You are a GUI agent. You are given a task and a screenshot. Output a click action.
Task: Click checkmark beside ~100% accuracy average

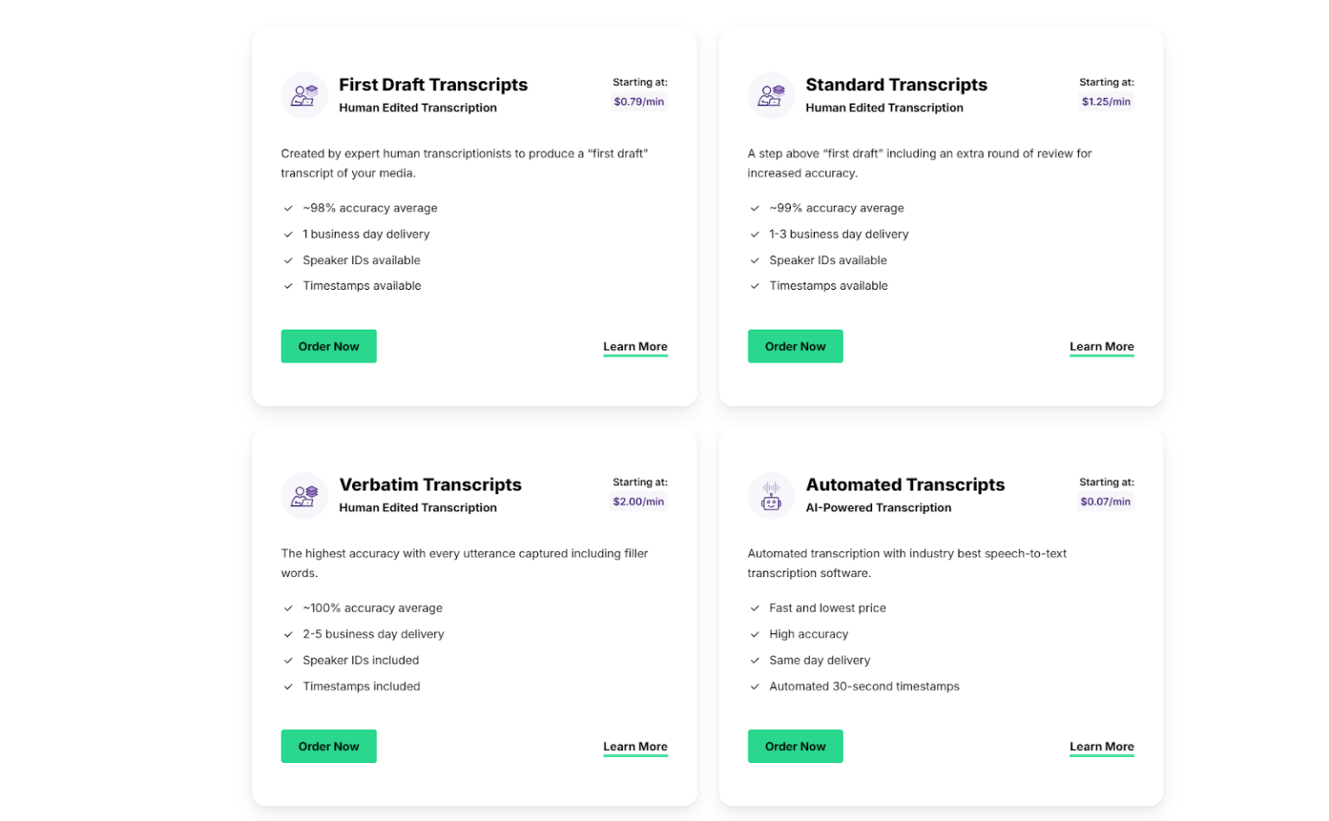pyautogui.click(x=287, y=608)
